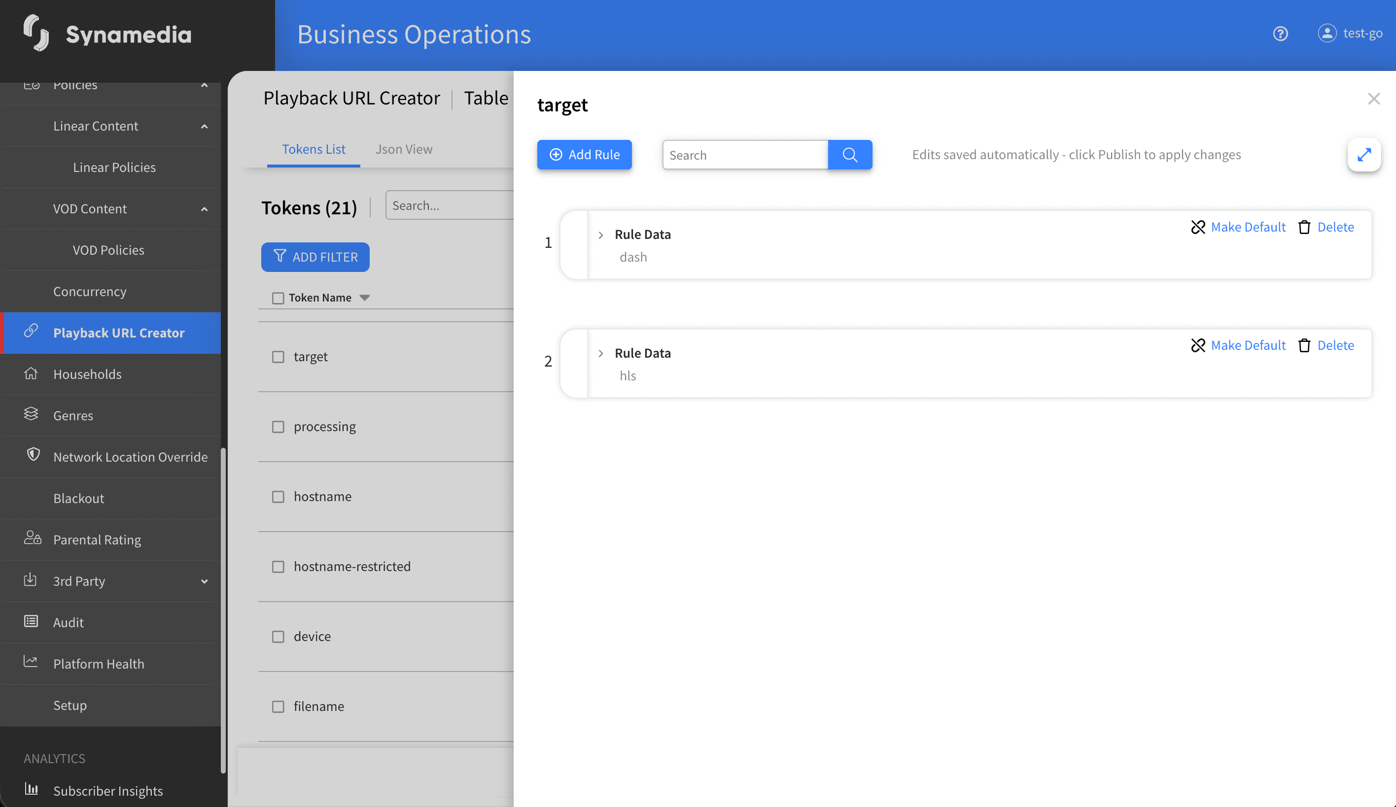Open VOD Policies in sidebar
The image size is (1396, 807).
(x=108, y=250)
